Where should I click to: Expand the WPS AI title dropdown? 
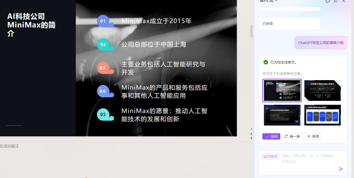276,1
